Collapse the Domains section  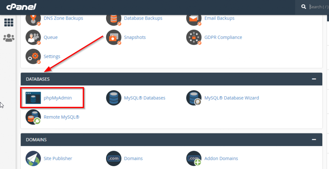[314, 140]
